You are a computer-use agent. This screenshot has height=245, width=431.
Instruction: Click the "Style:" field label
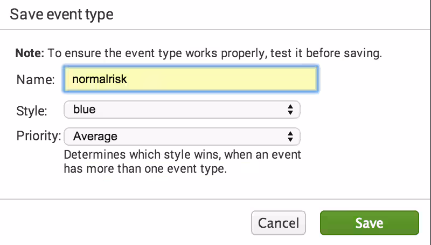click(32, 111)
